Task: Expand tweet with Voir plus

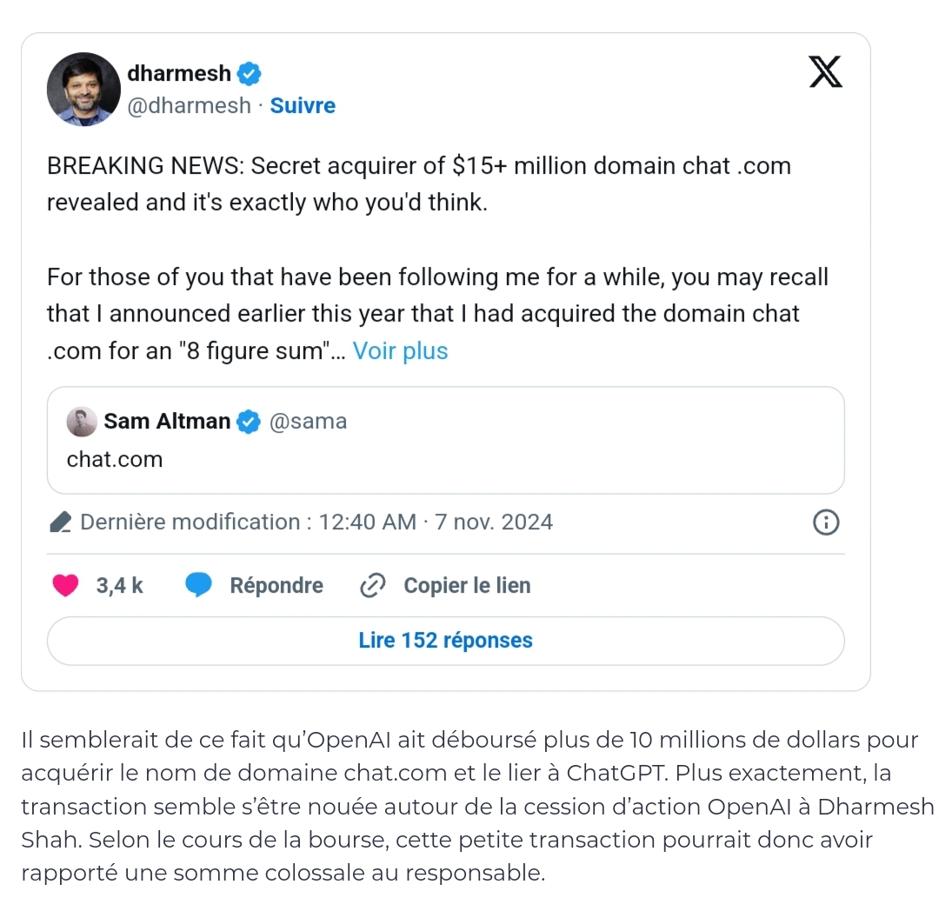Action: point(400,351)
